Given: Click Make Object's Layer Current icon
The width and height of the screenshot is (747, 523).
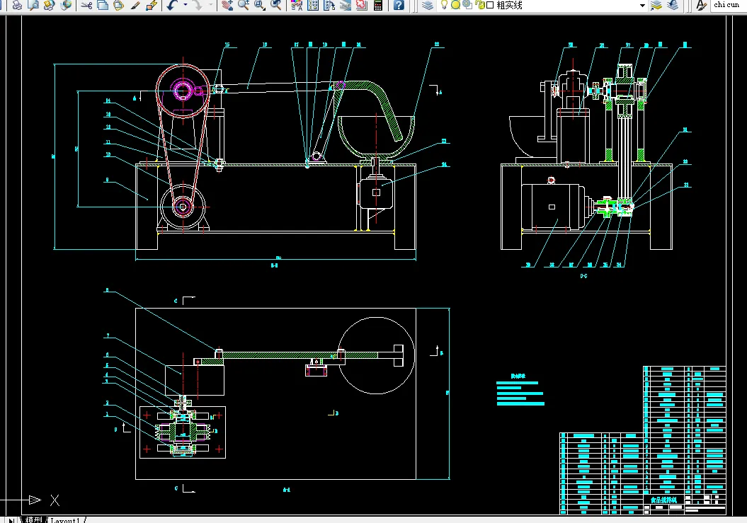Looking at the screenshot, I should pyautogui.click(x=656, y=5).
